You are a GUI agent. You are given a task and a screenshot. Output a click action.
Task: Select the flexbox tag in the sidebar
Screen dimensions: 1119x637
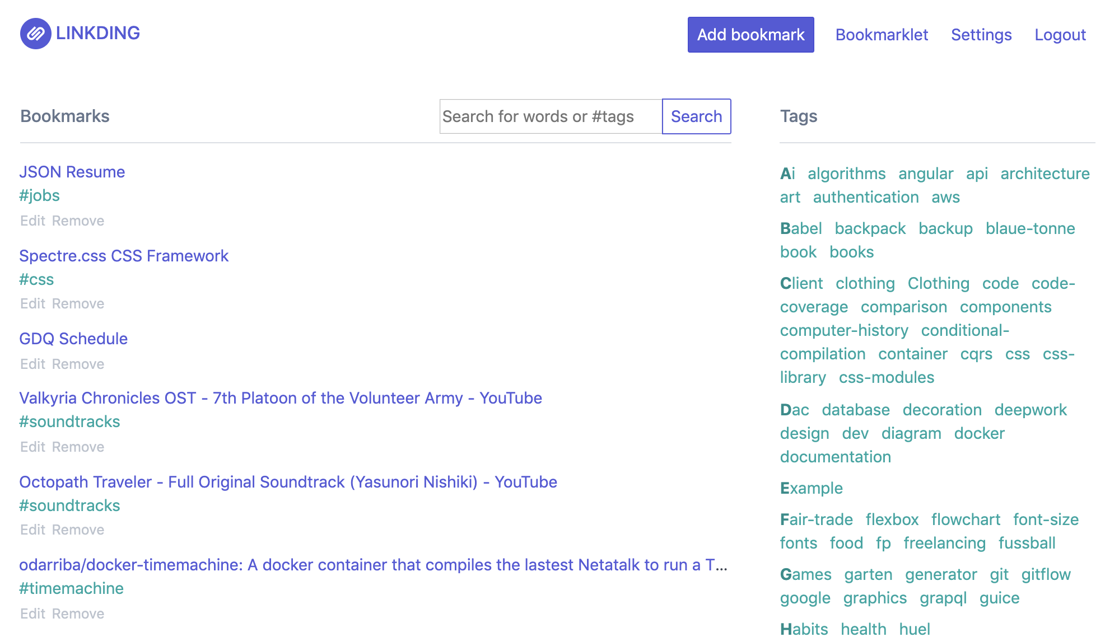(892, 519)
